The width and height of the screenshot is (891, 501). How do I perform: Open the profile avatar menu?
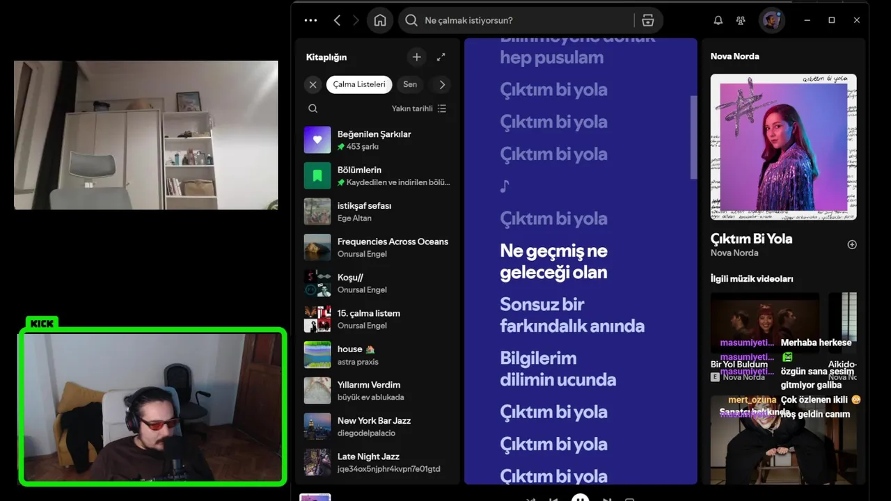(x=771, y=20)
